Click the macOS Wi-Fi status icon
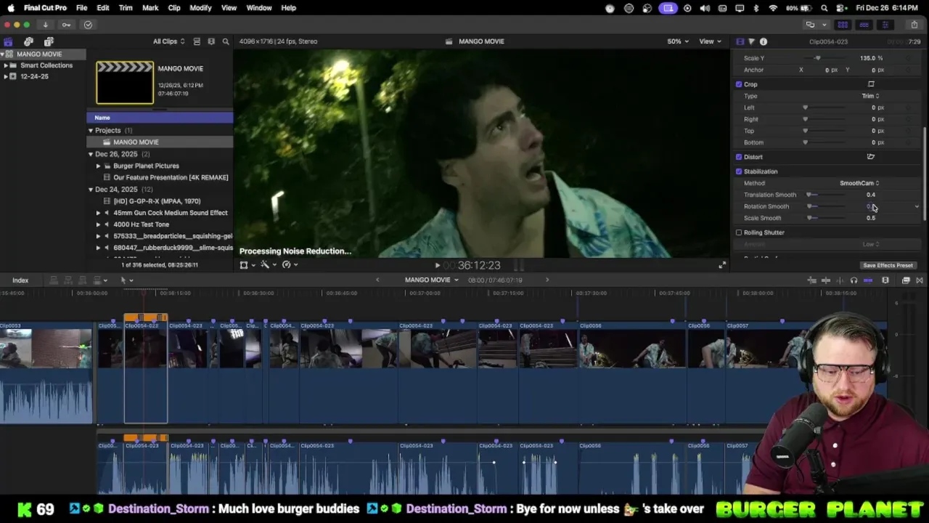This screenshot has height=523, width=929. 773,8
